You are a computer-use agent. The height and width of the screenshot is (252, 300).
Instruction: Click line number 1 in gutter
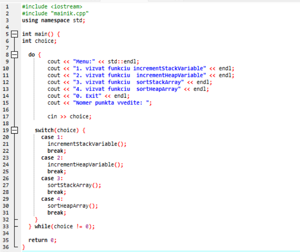pos(7,7)
